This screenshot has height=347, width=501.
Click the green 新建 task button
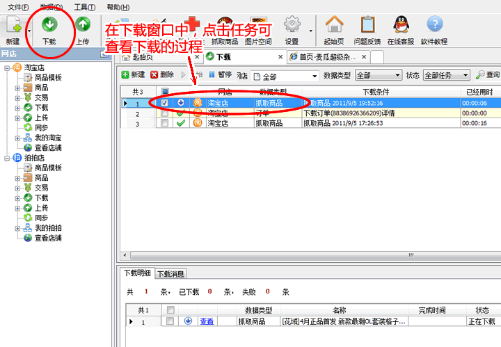pos(133,74)
